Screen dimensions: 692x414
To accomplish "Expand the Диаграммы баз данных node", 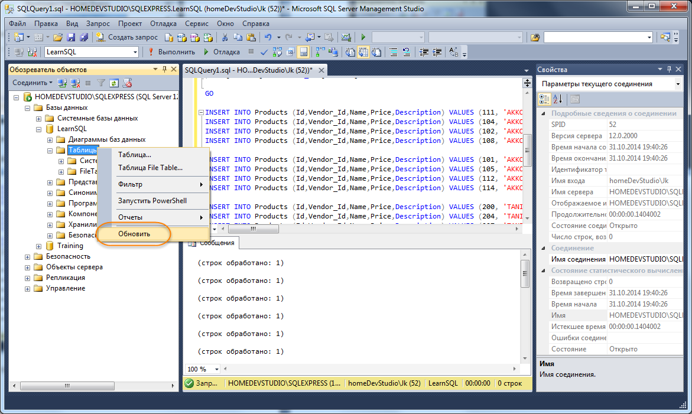I will (50, 140).
